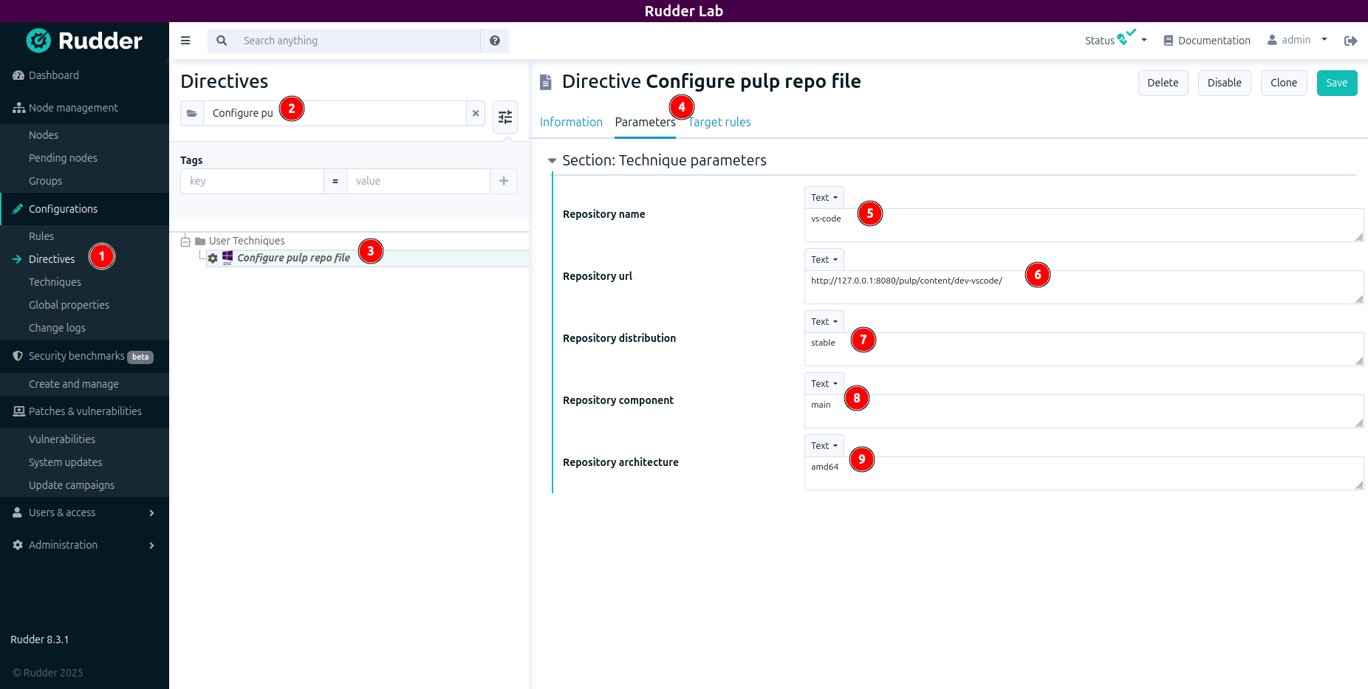Go to Directives in the sidebar

point(52,259)
